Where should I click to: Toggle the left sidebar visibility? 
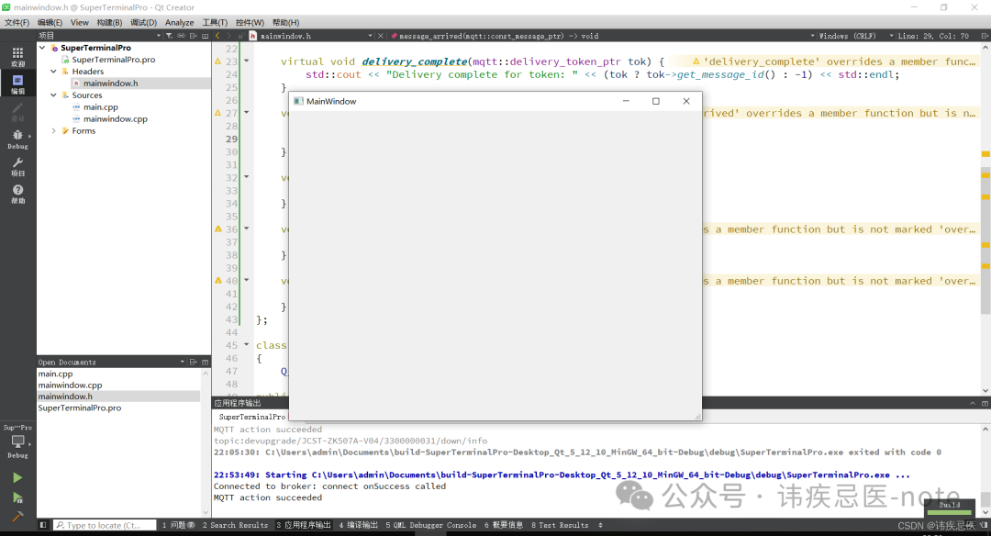[x=43, y=525]
